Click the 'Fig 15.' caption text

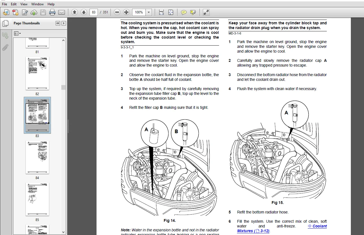pos(278,203)
